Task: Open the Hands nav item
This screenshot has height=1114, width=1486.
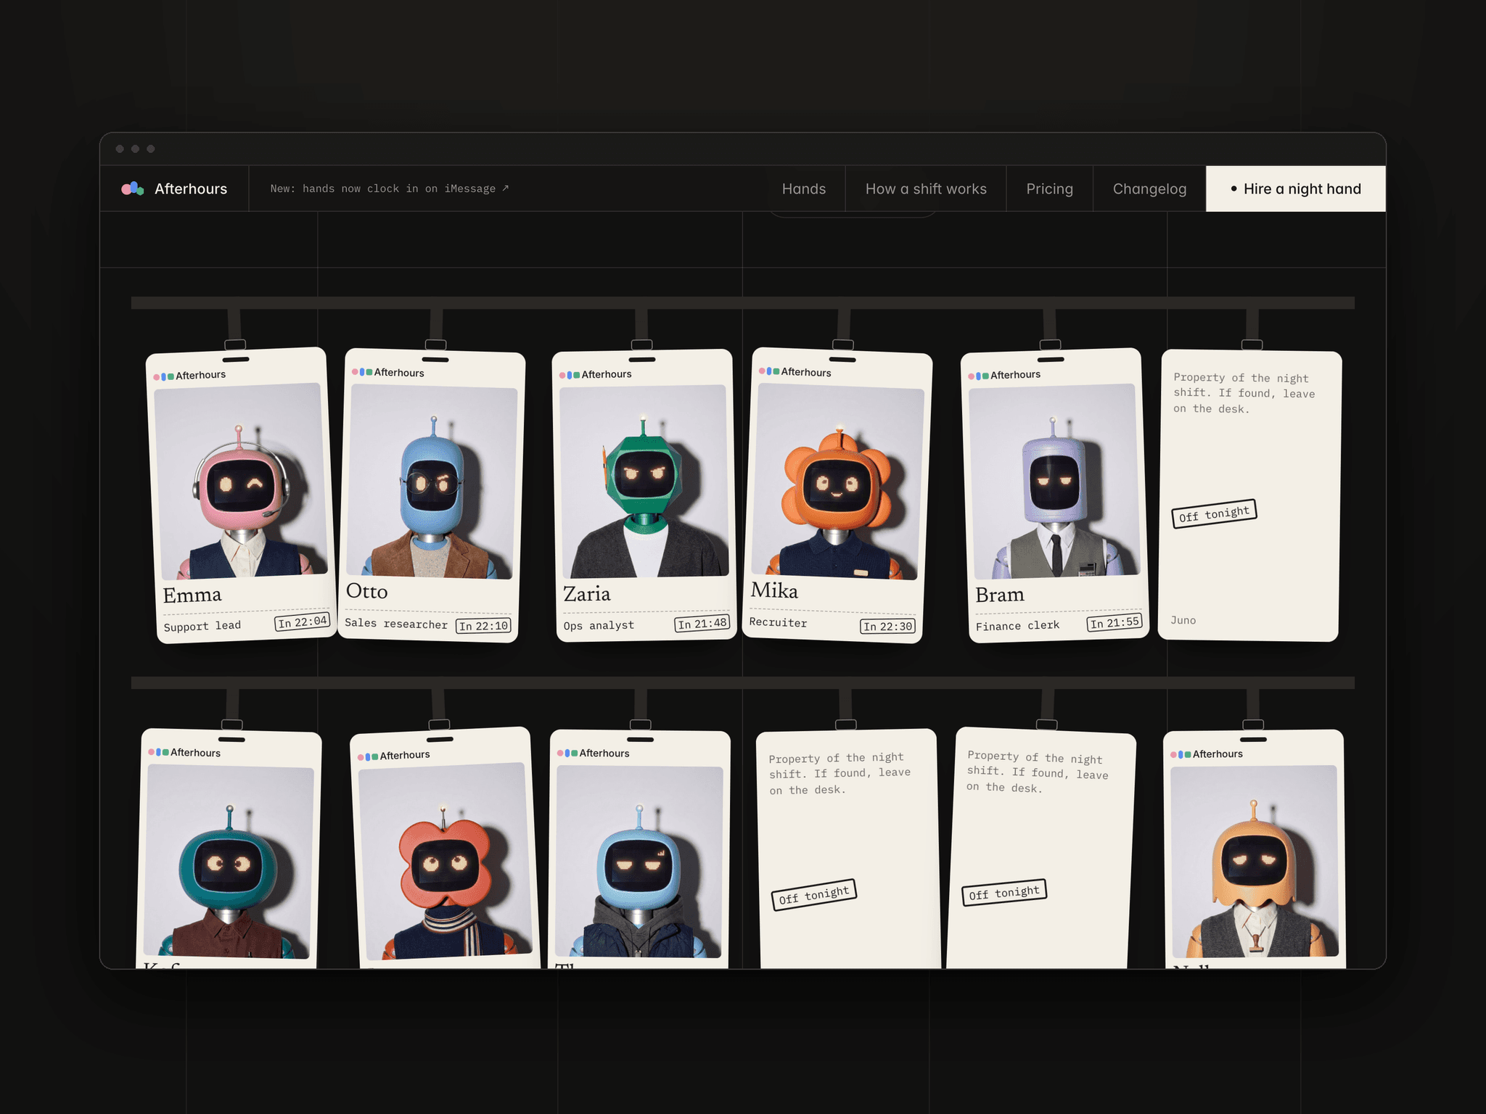Action: click(x=804, y=189)
